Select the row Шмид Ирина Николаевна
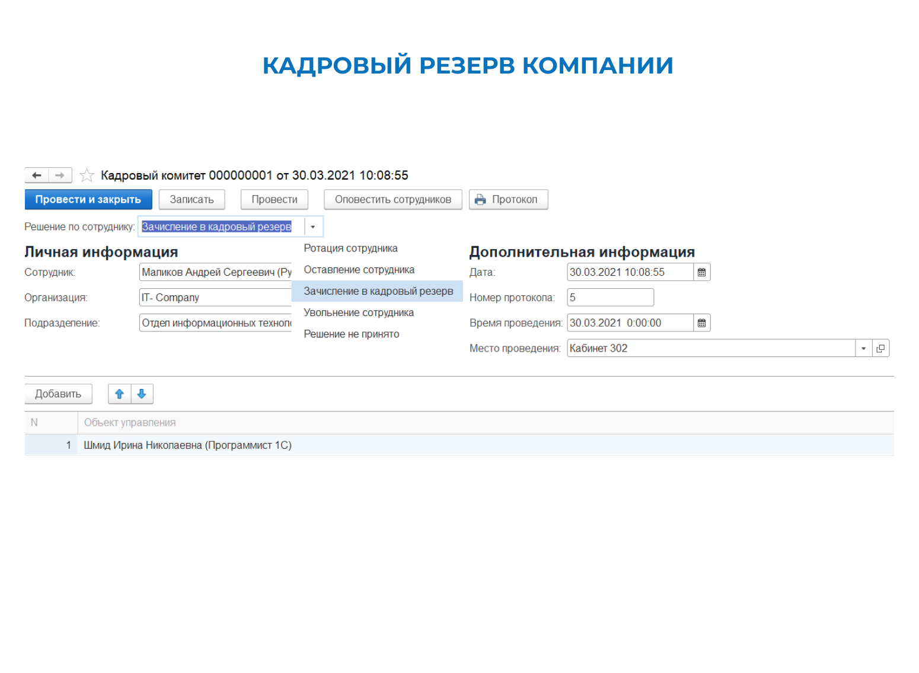The image size is (919, 673). [459, 445]
